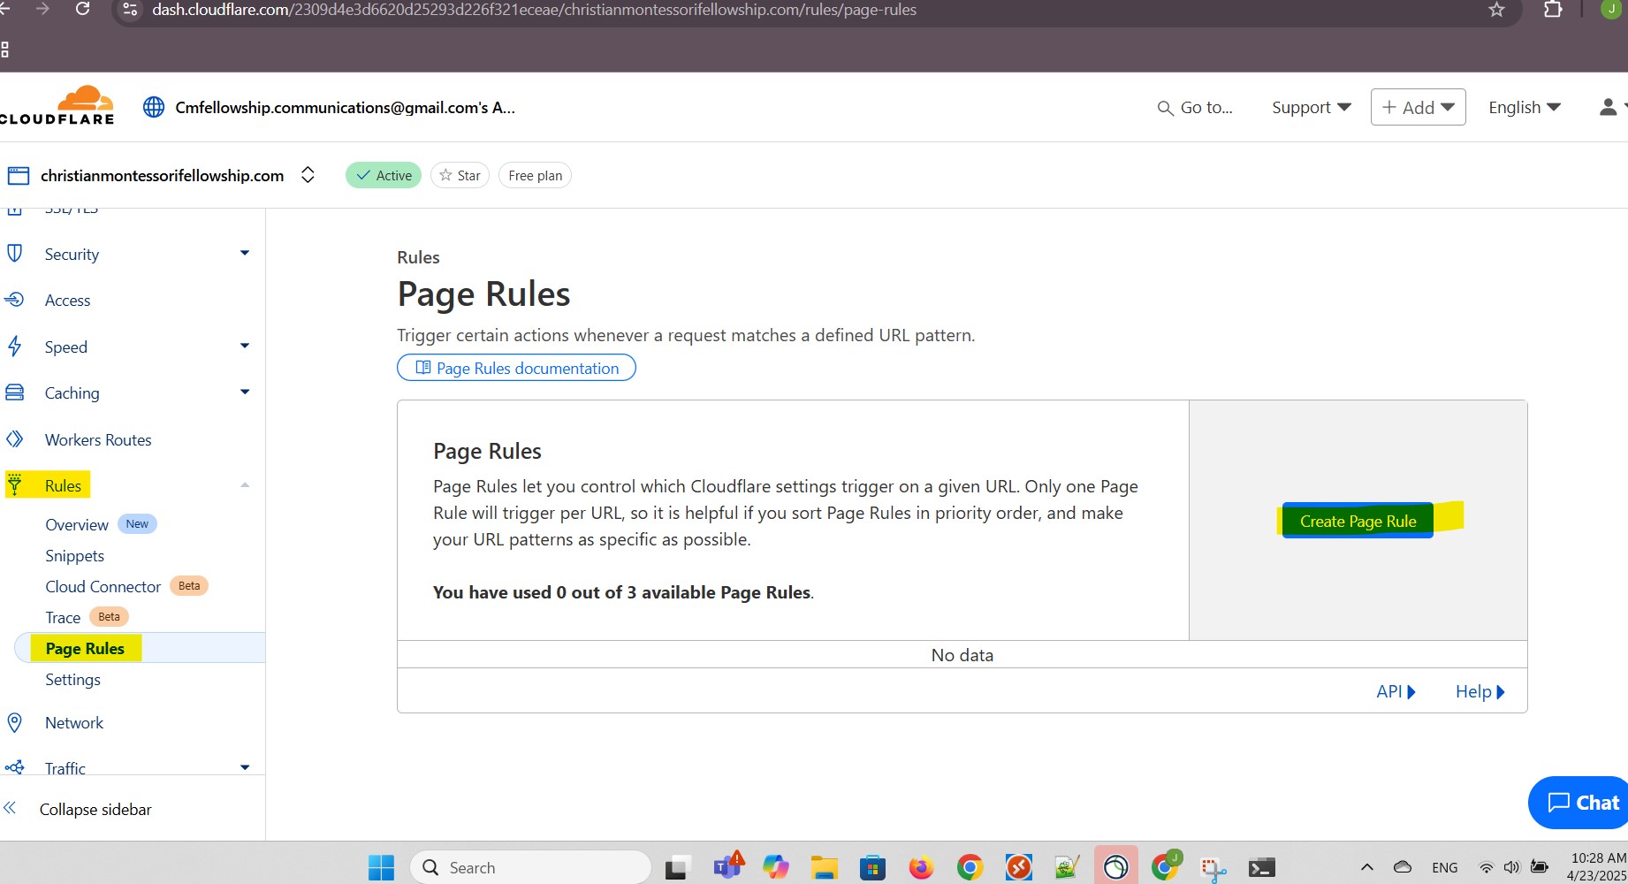Open Microsoft Teams from the taskbar
Screen dimensions: 1628x884
pos(727,866)
